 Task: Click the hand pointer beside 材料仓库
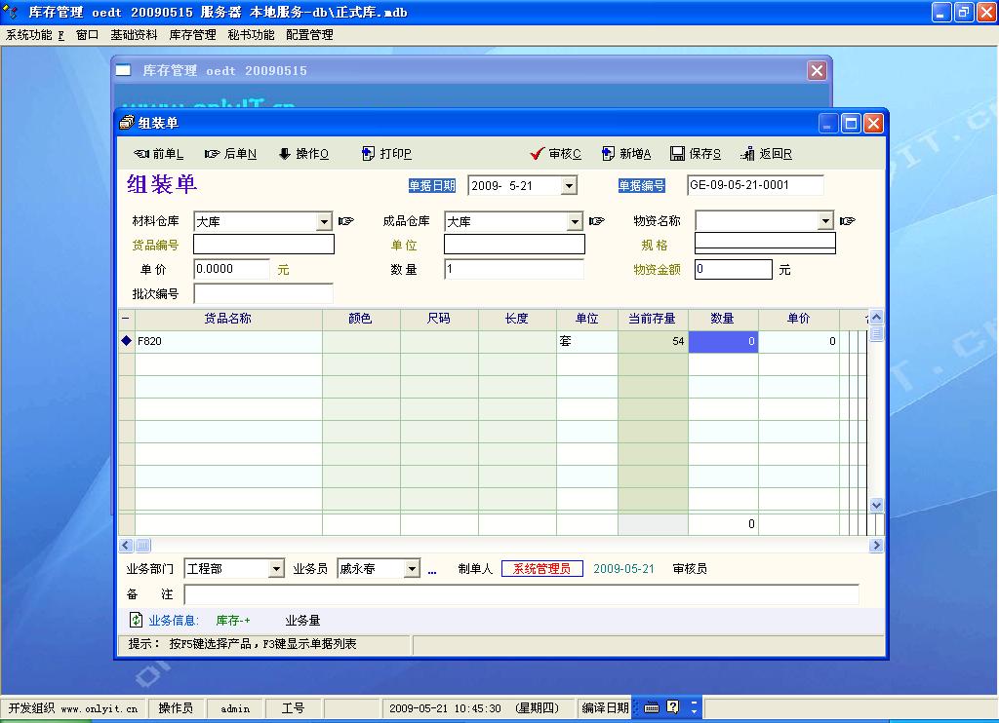click(345, 221)
